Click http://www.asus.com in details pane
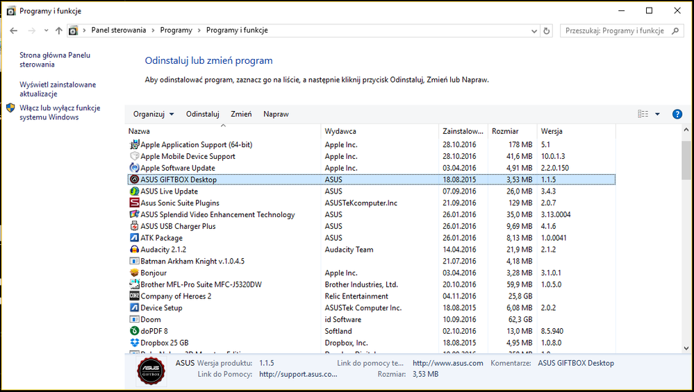This screenshot has width=694, height=392. point(448,363)
